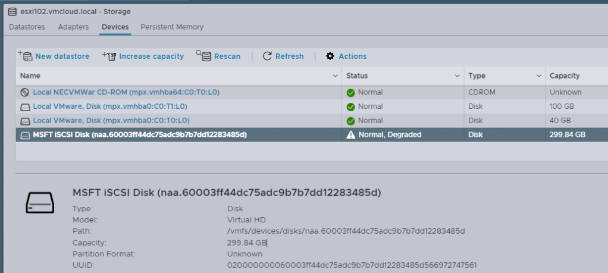The height and width of the screenshot is (273, 608).
Task: Click the CD-ROM device icon
Action: coord(24,92)
